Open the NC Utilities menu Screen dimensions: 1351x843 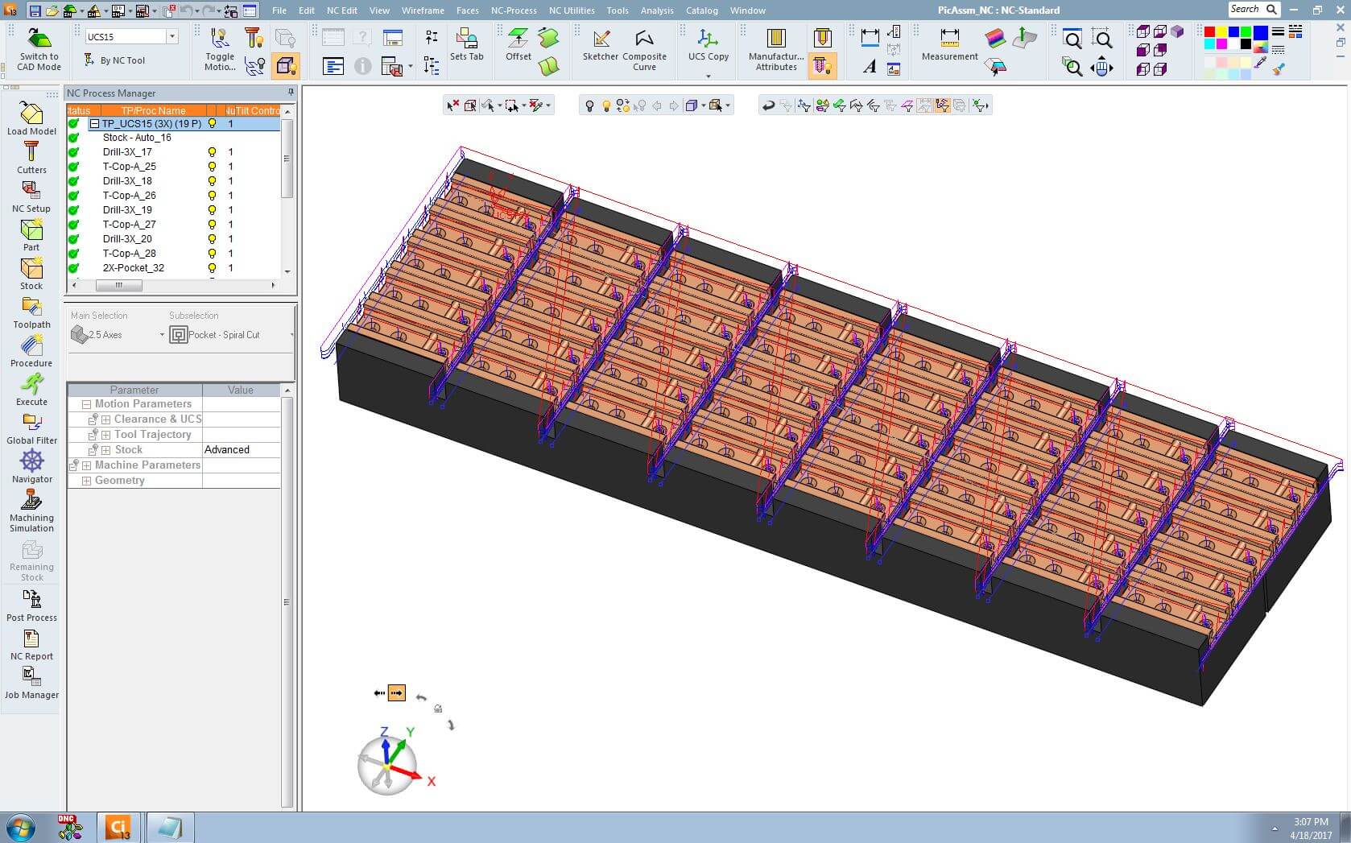[x=571, y=10]
